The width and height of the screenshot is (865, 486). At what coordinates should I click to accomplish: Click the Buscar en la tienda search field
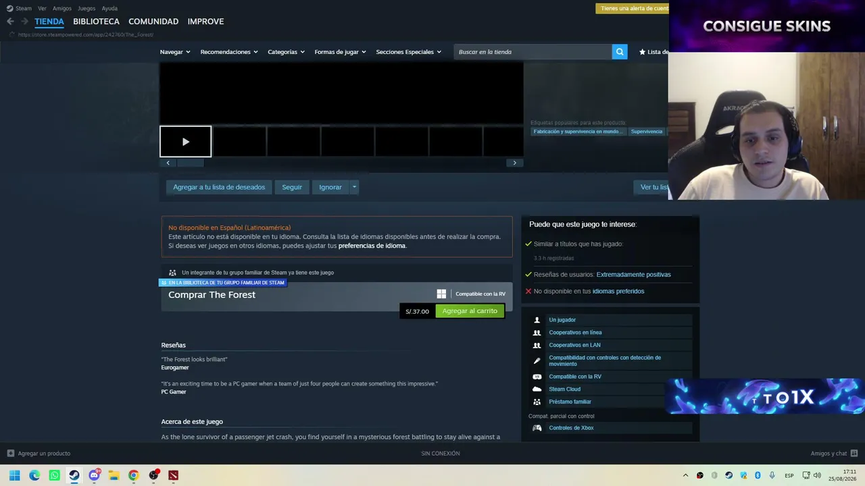[533, 52]
